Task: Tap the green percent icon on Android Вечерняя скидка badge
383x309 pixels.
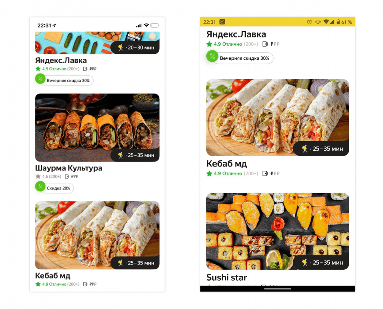Action: pos(212,57)
